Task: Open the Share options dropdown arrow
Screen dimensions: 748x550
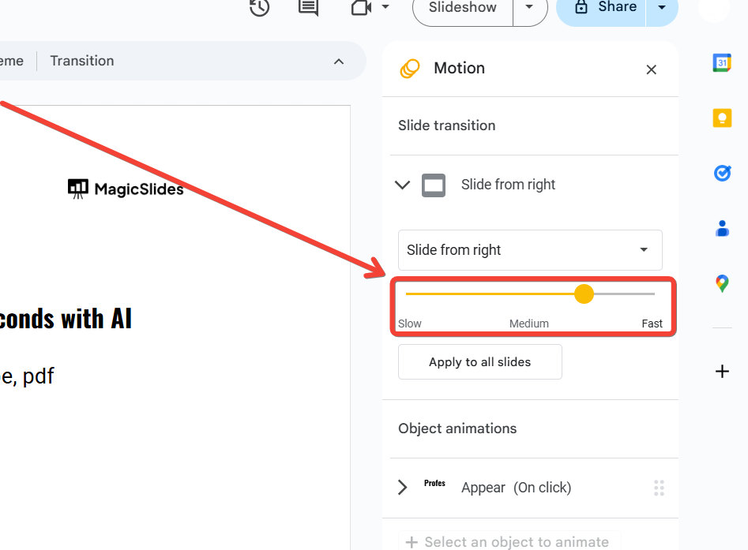Action: tap(662, 8)
